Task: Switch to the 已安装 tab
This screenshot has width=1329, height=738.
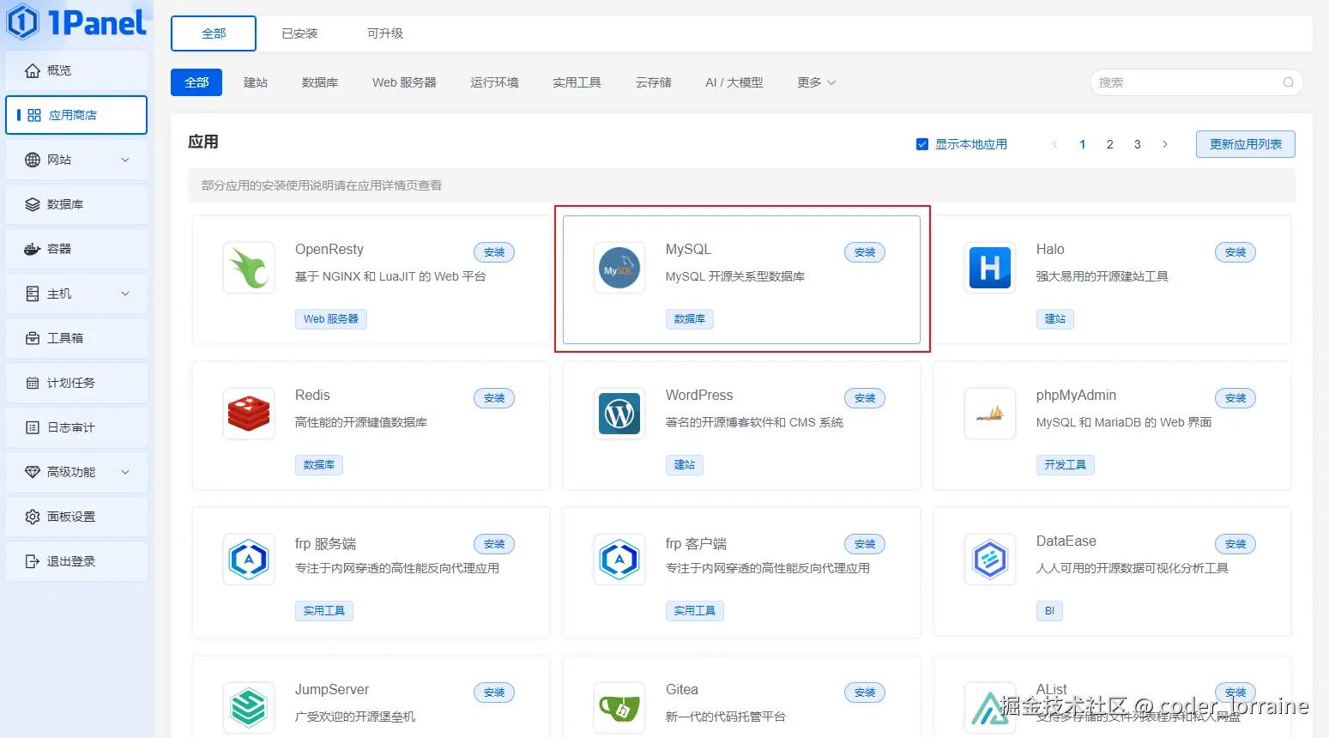Action: point(299,33)
